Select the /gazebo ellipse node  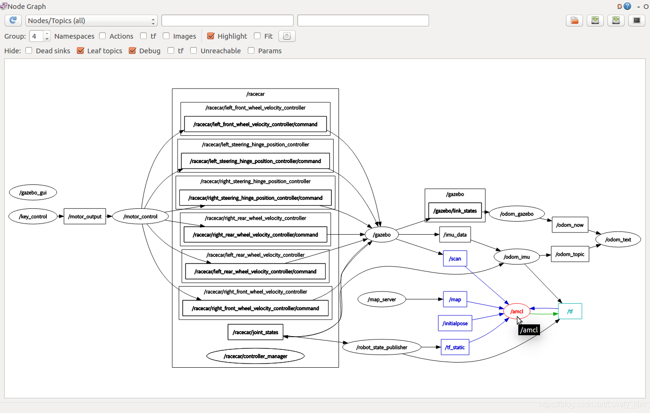click(x=381, y=234)
